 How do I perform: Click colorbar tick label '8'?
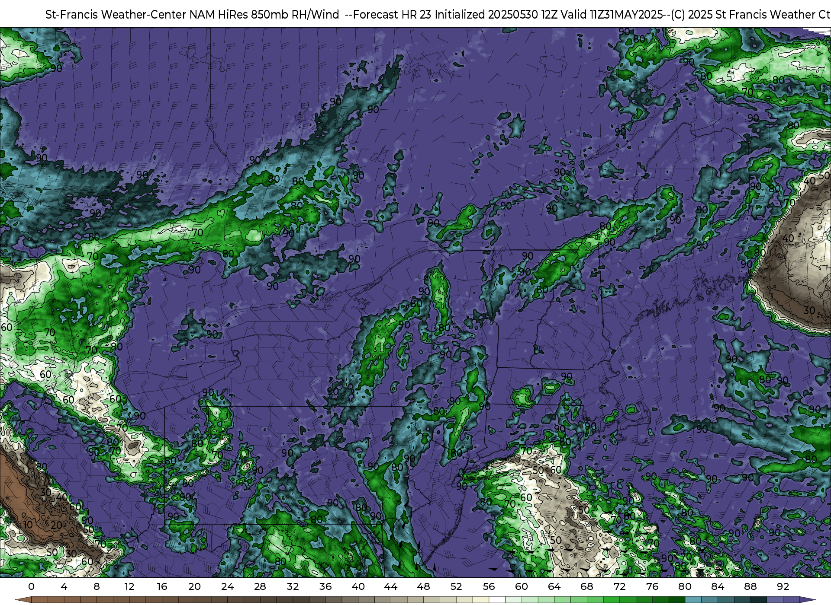97,586
